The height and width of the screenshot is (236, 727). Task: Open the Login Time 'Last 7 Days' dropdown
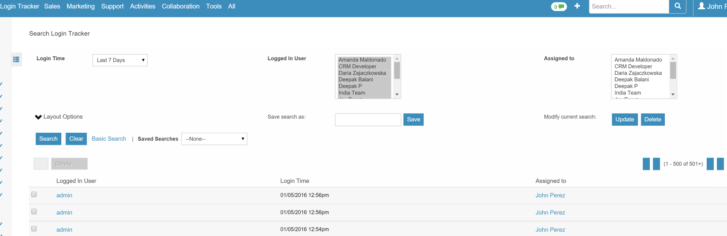(x=120, y=60)
